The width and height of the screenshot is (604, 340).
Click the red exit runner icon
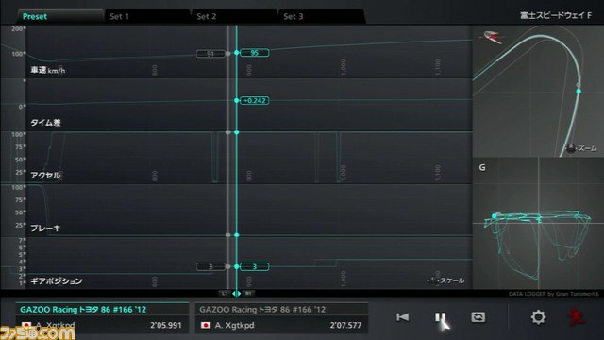point(577,317)
